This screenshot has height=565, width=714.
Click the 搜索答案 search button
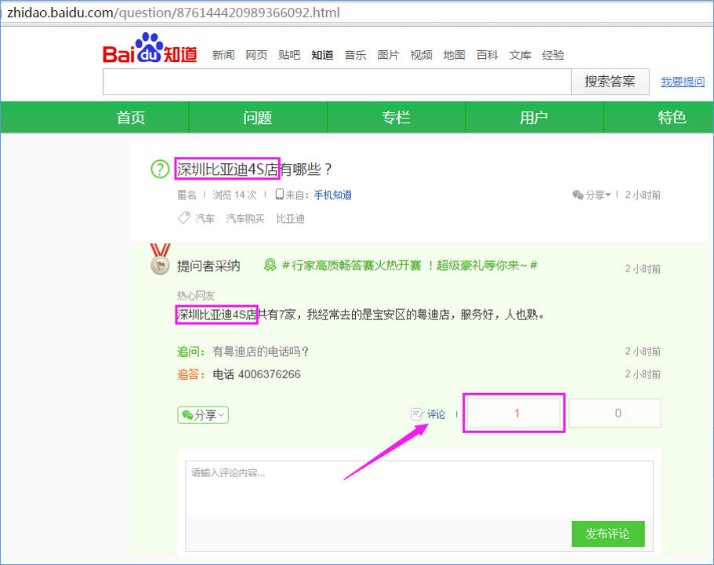coord(611,82)
